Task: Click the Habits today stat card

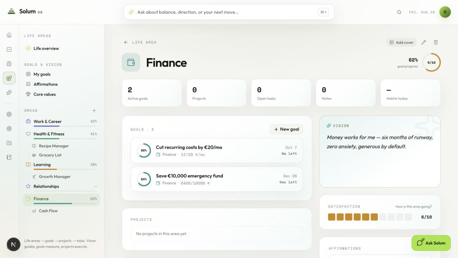Action: [410, 93]
